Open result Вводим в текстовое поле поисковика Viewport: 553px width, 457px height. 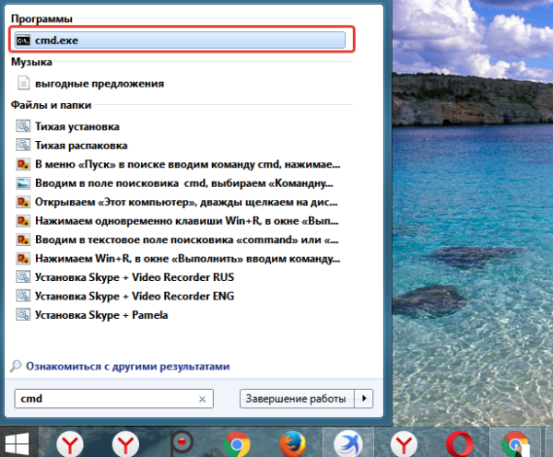(x=177, y=240)
